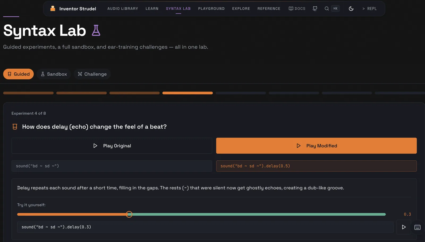Click the original code sound("bd ~ sd ~")
This screenshot has width=425, height=242.
tap(112, 166)
